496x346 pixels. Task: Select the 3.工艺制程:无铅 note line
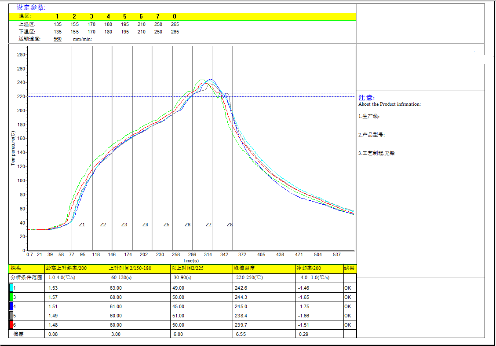click(x=376, y=153)
